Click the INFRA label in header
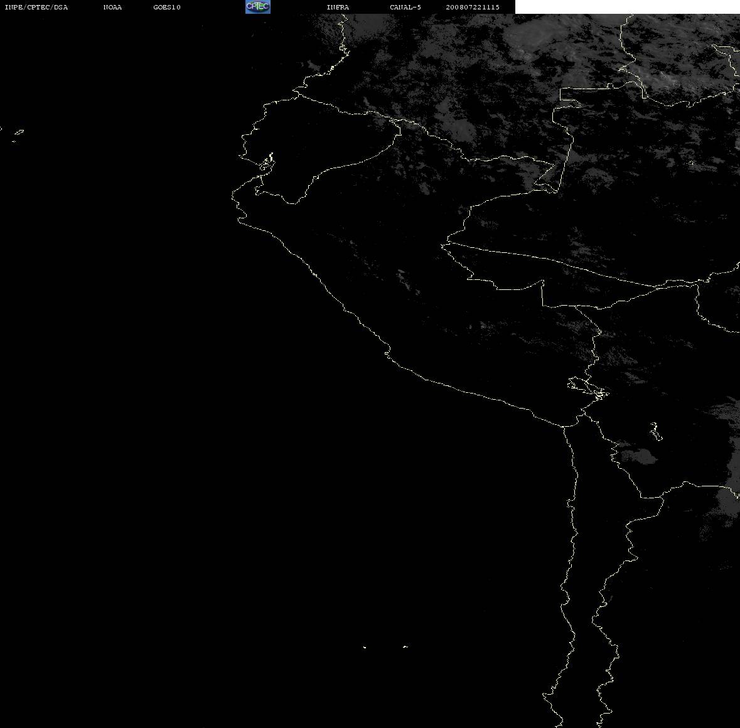 click(338, 7)
